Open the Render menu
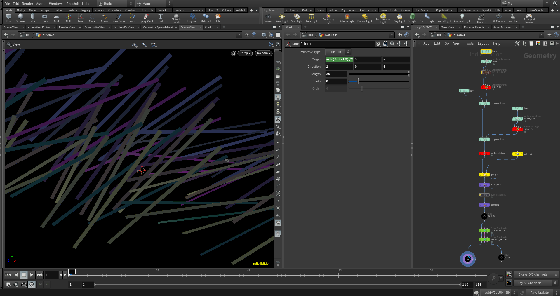560x296 pixels. point(27,4)
